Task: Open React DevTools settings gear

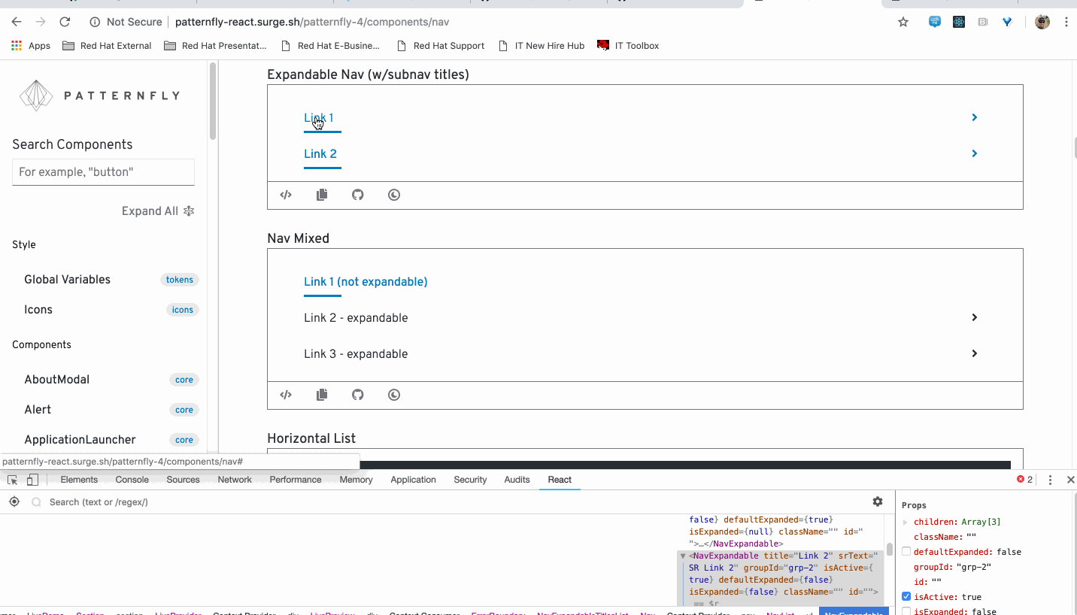Action: [x=878, y=501]
